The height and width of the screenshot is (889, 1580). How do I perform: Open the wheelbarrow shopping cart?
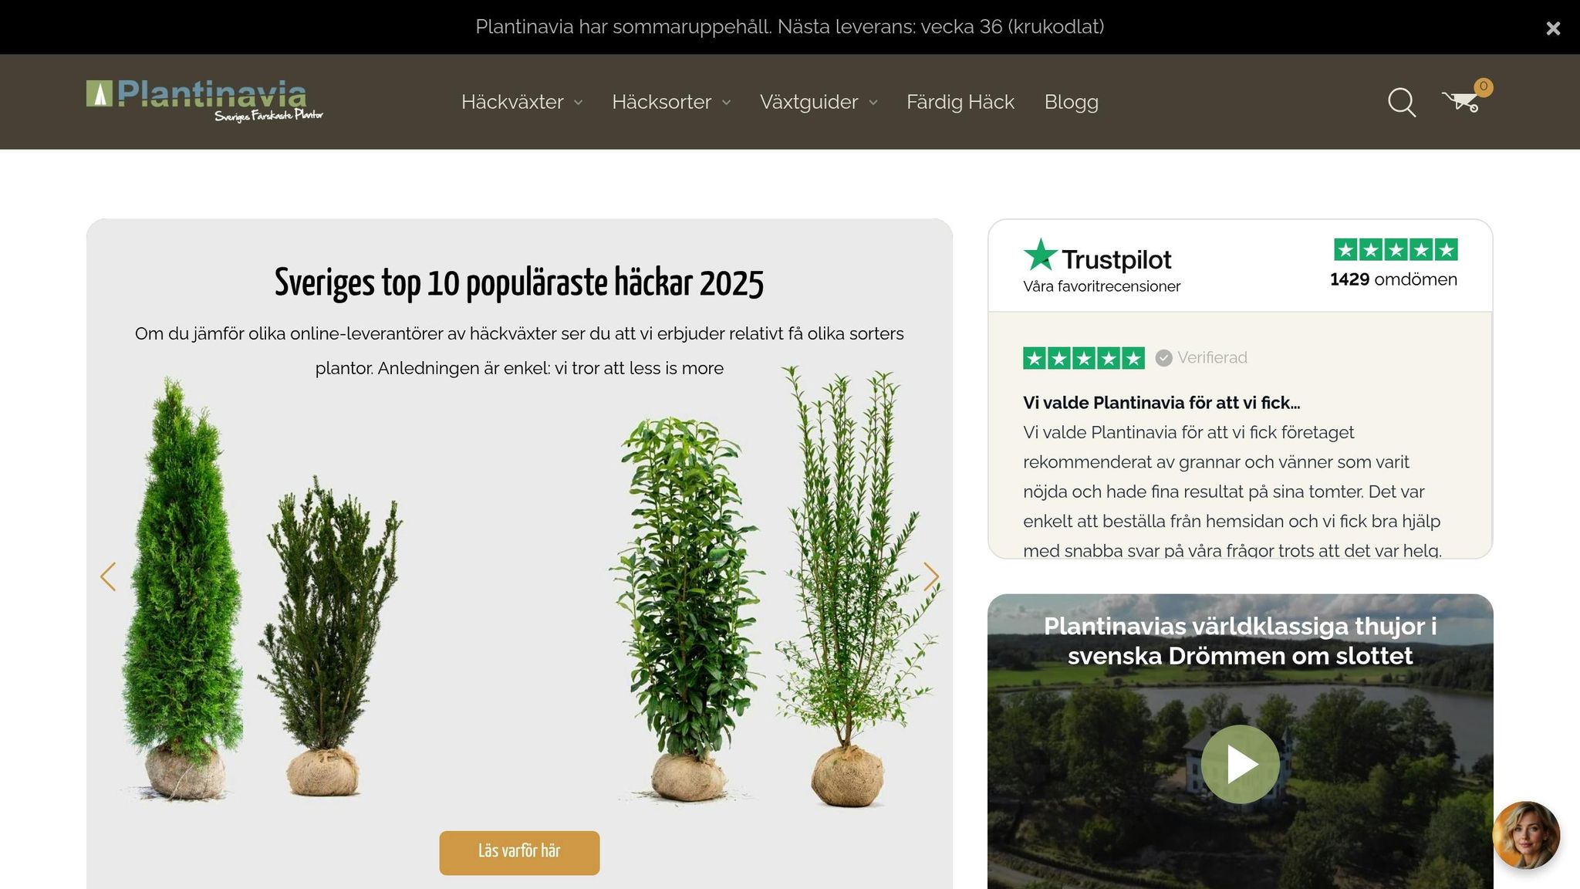[1460, 102]
